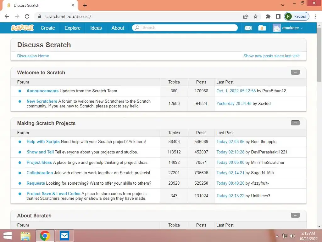Click Show new posts since last visit
Viewport: 322px width, 242px height.
[x=271, y=56]
